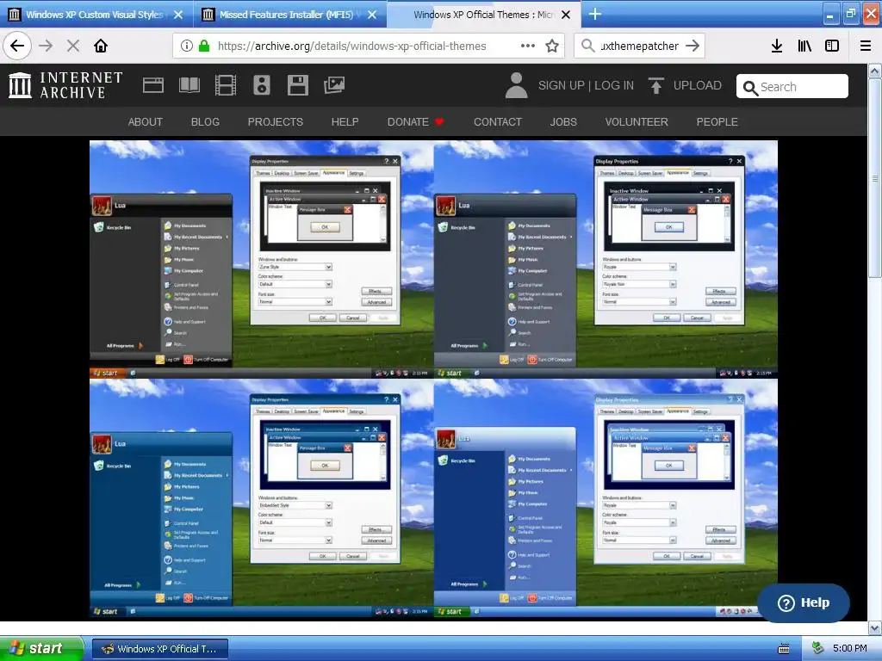Open the PEOPLE link
The height and width of the screenshot is (661, 882).
click(717, 122)
